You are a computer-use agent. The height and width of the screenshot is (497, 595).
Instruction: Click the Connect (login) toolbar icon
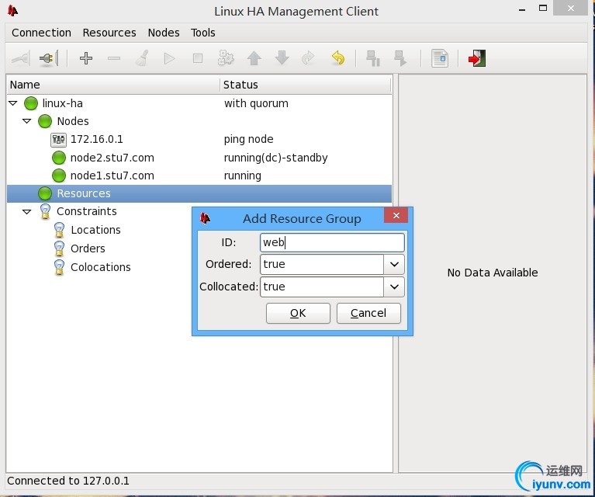coord(20,58)
